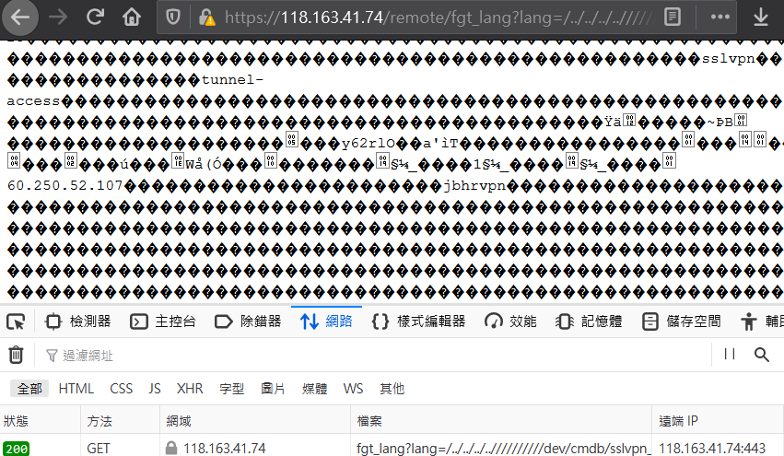Reload the current page
This screenshot has height=456, width=784.
click(95, 18)
